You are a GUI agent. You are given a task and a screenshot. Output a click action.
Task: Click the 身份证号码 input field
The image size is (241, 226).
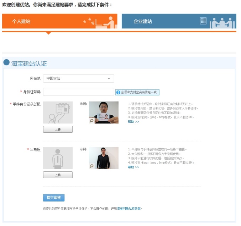pyautogui.click(x=79, y=92)
